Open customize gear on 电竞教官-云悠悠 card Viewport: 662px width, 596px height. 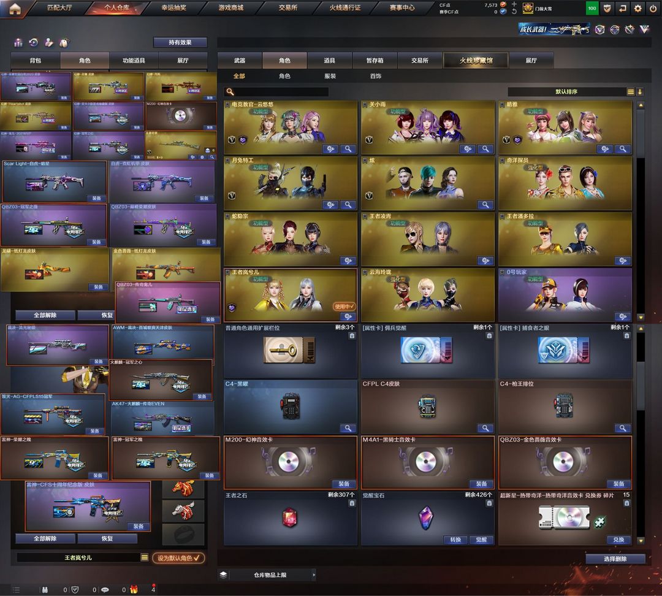click(330, 148)
